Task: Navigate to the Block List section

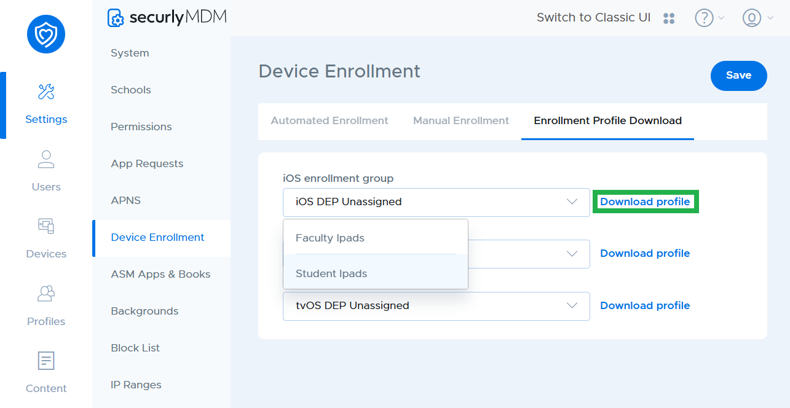Action: [135, 348]
